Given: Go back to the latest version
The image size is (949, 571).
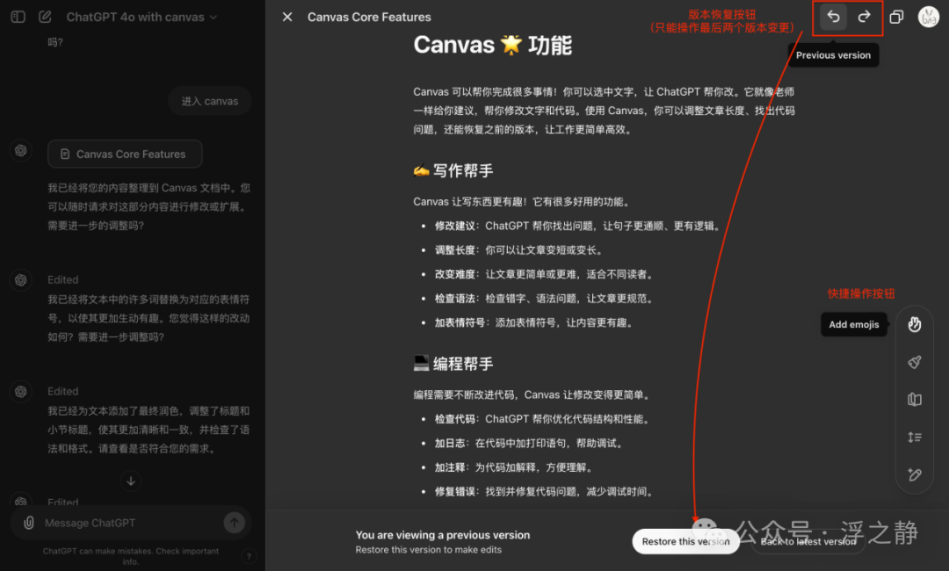Looking at the screenshot, I should click(x=808, y=541).
